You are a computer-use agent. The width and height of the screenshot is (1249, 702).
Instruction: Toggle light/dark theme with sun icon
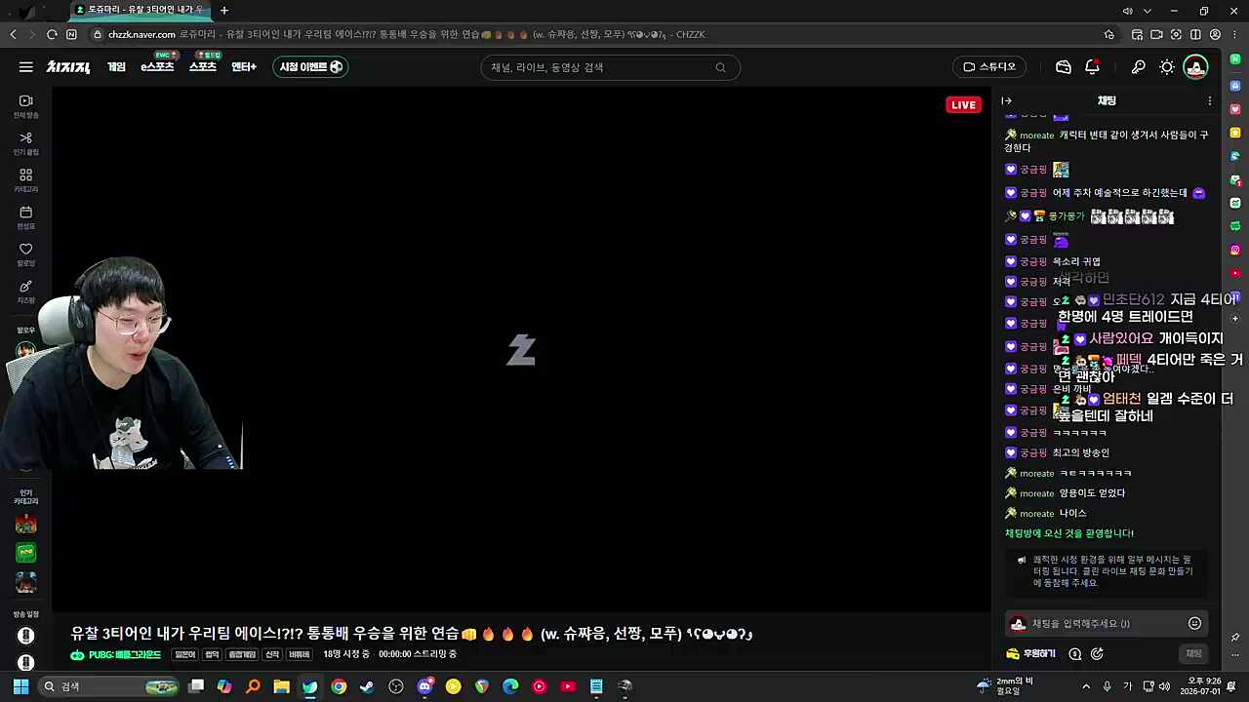coord(1167,67)
